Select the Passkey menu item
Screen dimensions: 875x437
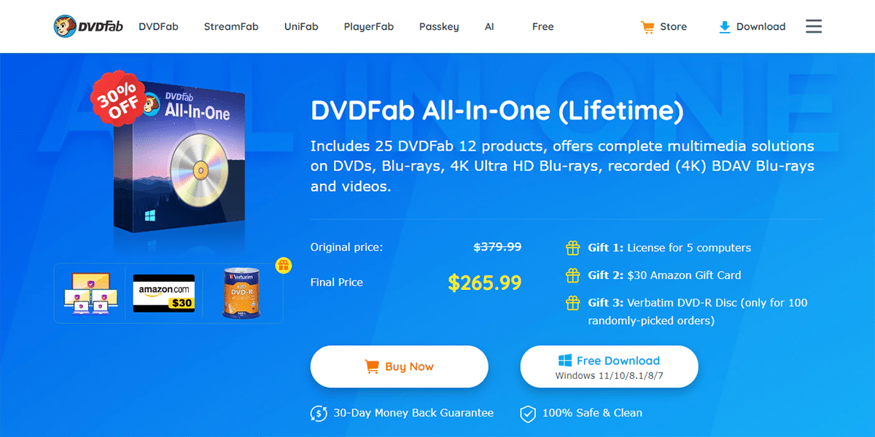click(439, 27)
